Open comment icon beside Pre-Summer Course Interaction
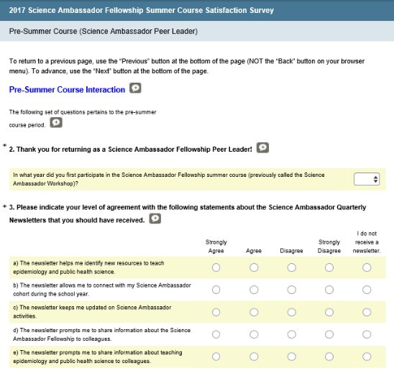The height and width of the screenshot is (376, 394). (x=135, y=88)
